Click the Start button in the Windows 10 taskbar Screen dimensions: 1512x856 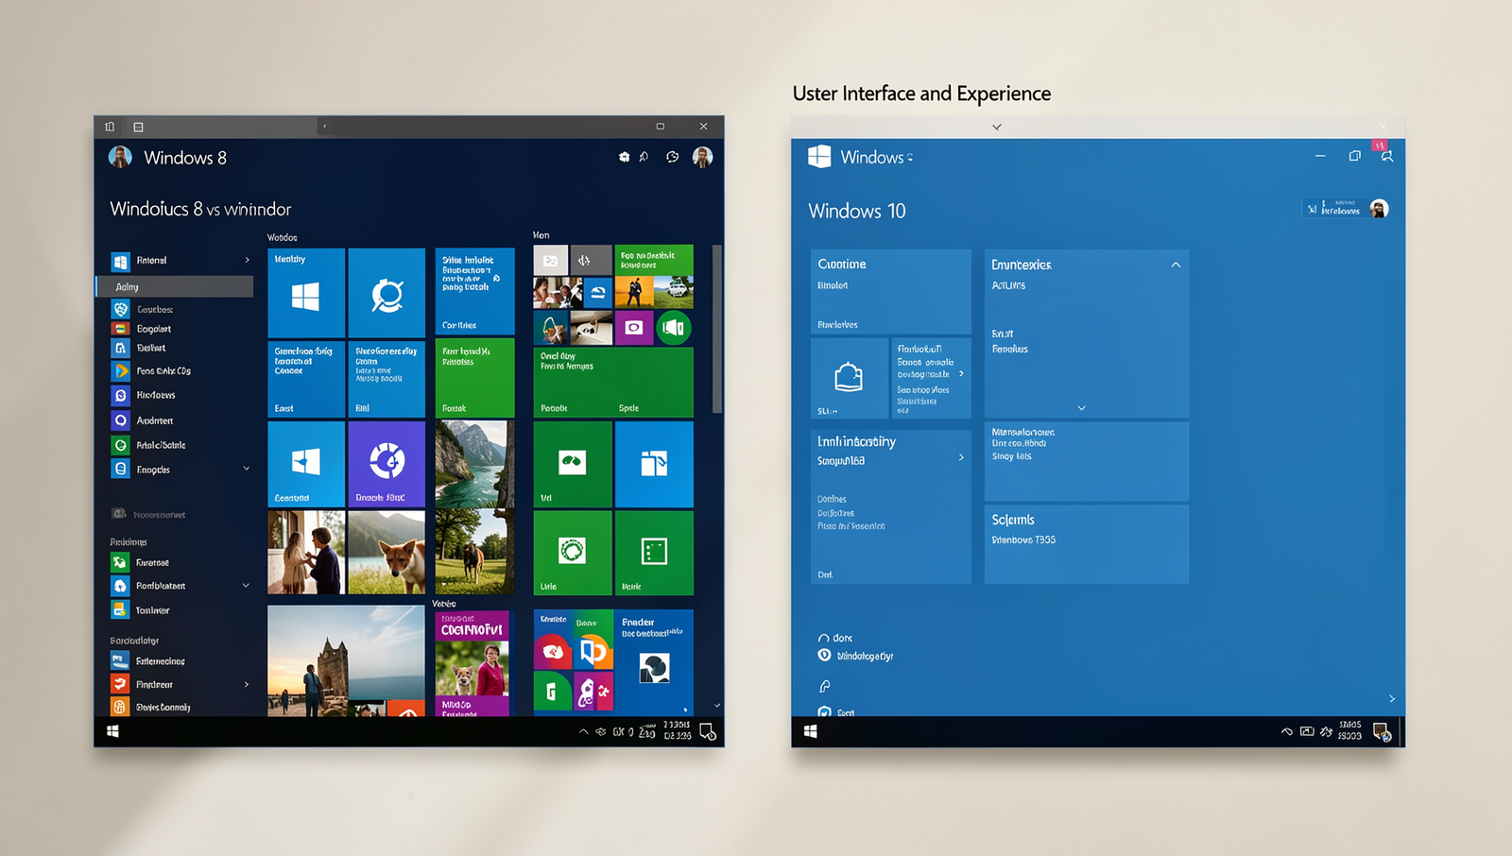pos(810,731)
